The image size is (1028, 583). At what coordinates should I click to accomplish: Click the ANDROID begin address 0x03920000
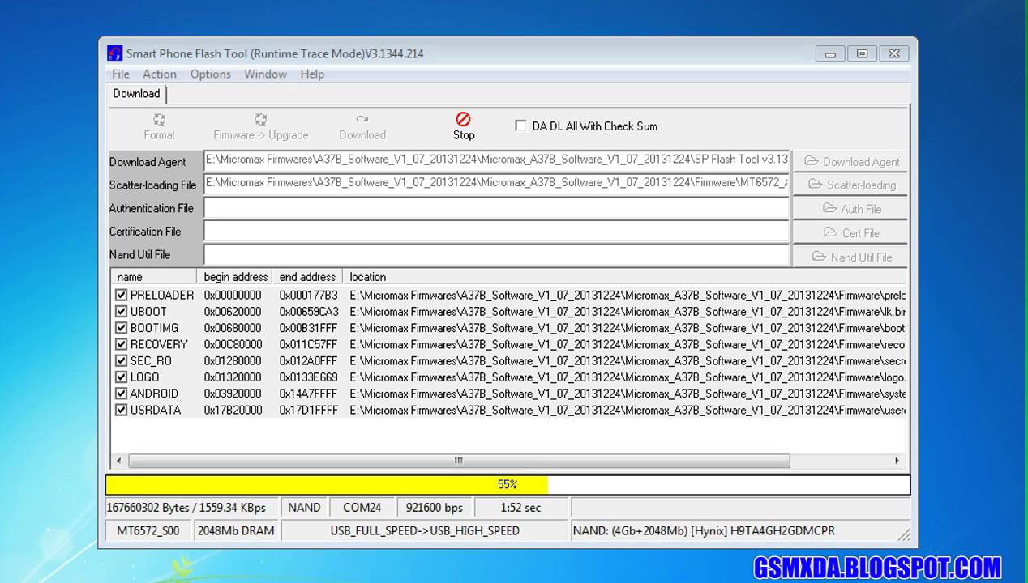click(x=233, y=394)
